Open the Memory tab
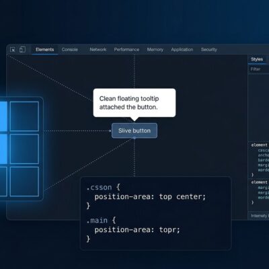This screenshot has width=269, height=269. [x=155, y=50]
